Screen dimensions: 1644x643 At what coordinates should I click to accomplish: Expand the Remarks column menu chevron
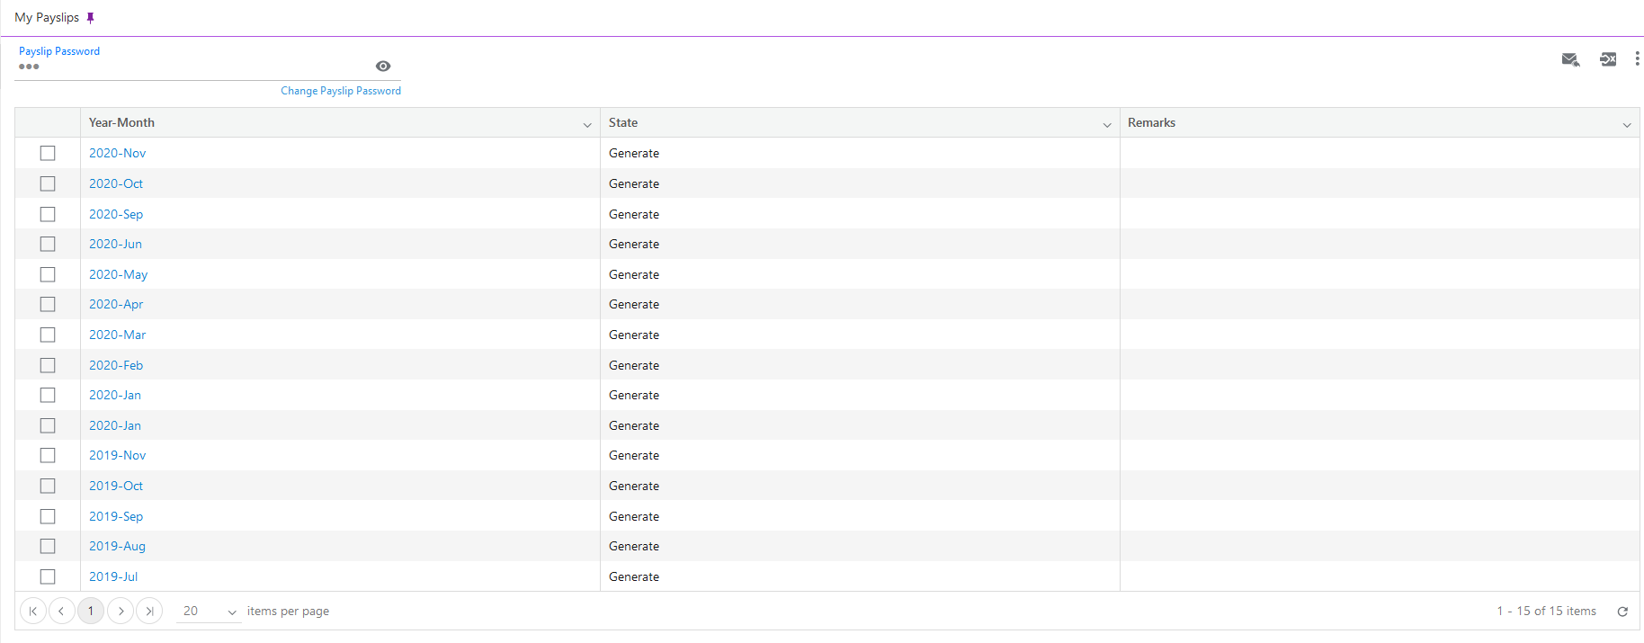coord(1626,124)
